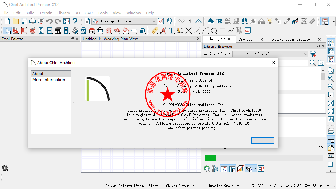Redo the last action
Screen dimensions: 336x189
click(x=58, y=21)
